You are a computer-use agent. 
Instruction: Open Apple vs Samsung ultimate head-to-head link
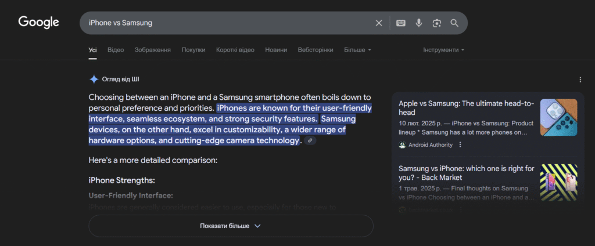467,108
